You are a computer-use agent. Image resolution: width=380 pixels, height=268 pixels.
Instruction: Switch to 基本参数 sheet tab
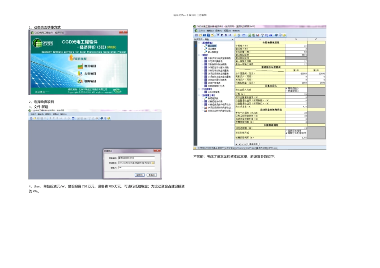(x=254, y=144)
